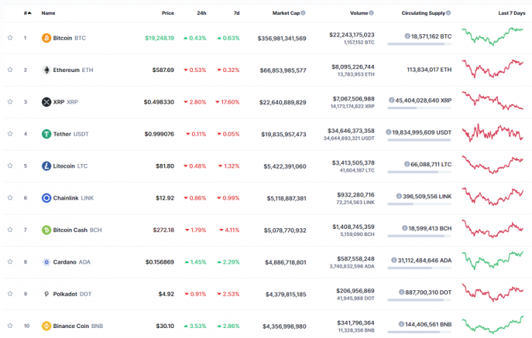Click the info icon beside Circulating Supply header
532x338 pixels.
tap(448, 13)
